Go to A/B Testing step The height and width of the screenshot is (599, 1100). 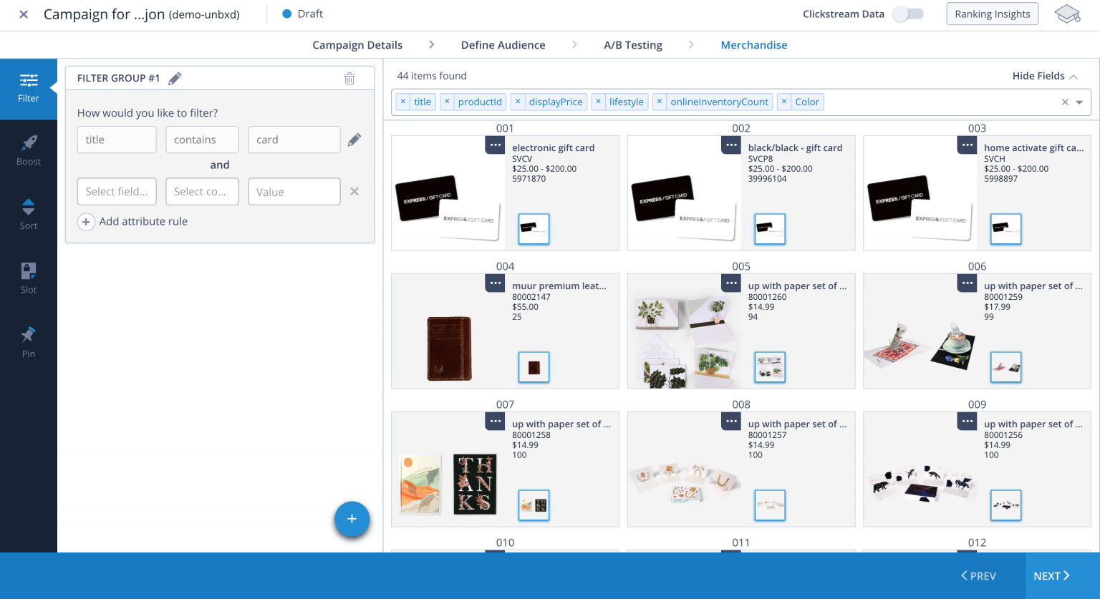(633, 45)
